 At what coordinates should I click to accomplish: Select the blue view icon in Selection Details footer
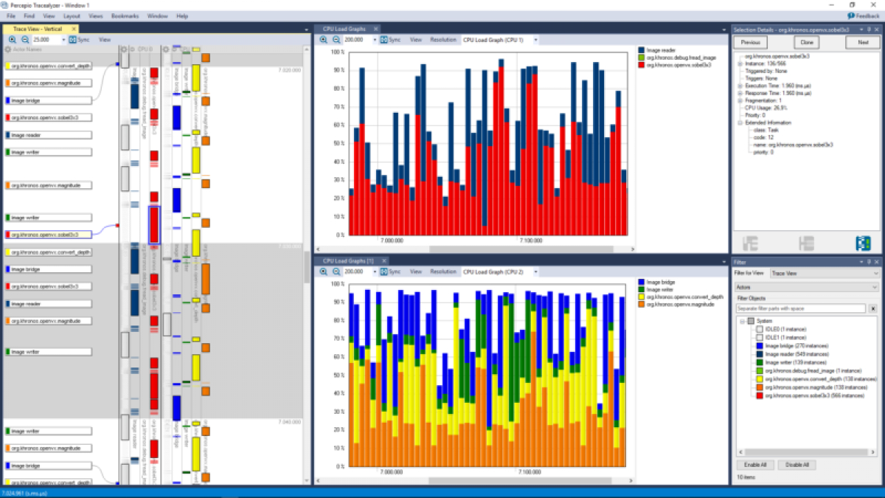coord(864,242)
